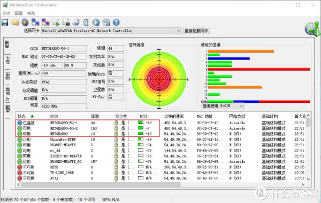Click the scroll with blue checkmark icon

coord(76,22)
